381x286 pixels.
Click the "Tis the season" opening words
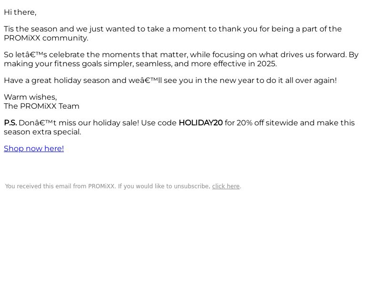click(x=30, y=29)
